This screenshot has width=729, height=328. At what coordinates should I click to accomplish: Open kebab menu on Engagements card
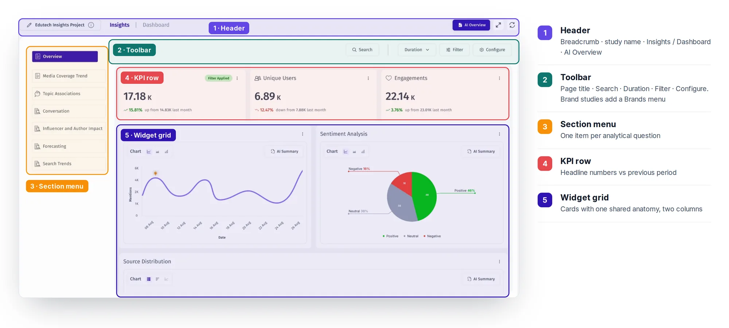[x=499, y=78]
